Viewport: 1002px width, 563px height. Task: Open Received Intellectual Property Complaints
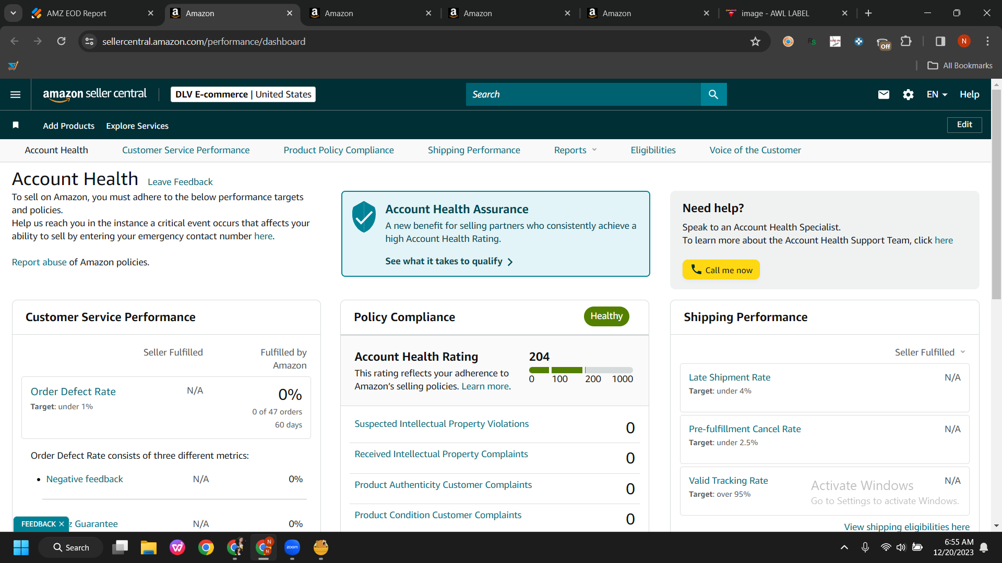[441, 454]
